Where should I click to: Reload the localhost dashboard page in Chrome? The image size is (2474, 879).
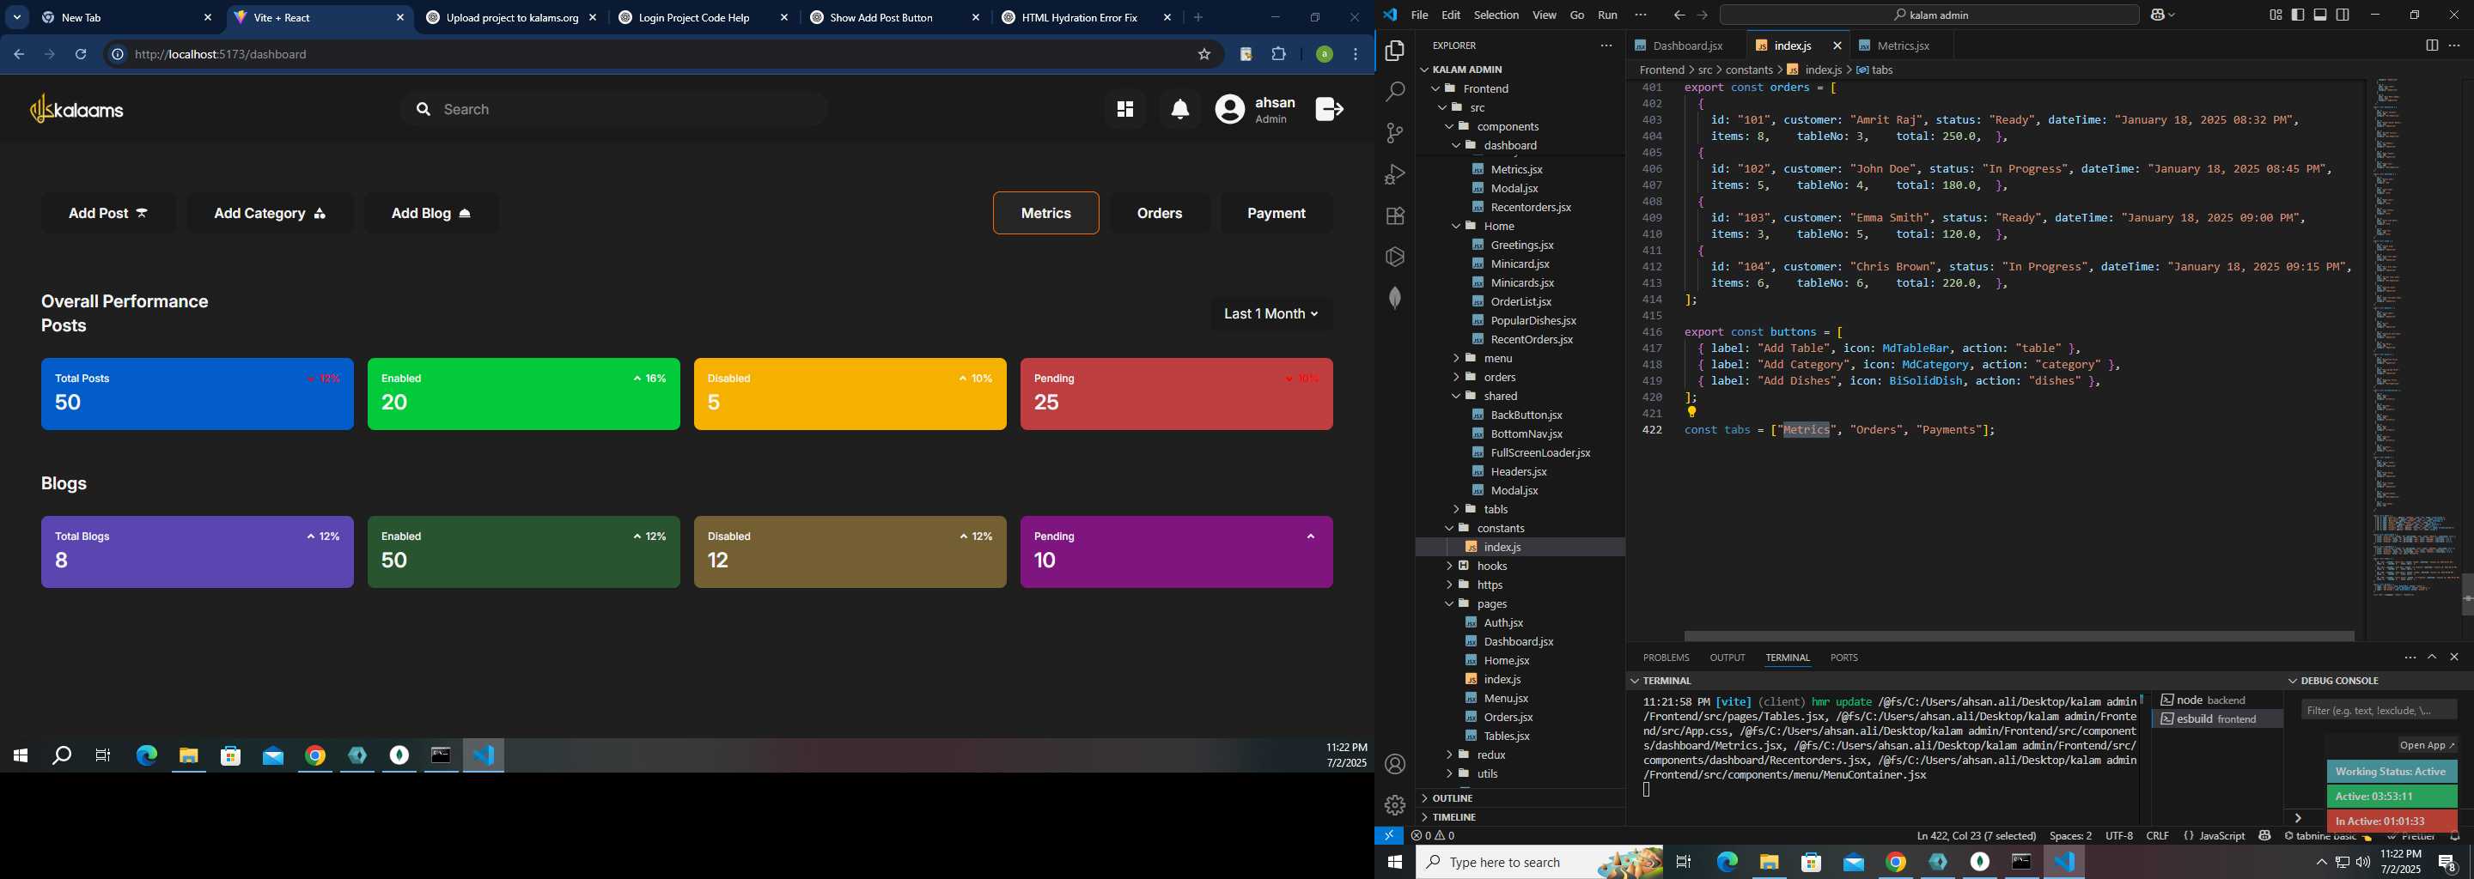click(82, 55)
